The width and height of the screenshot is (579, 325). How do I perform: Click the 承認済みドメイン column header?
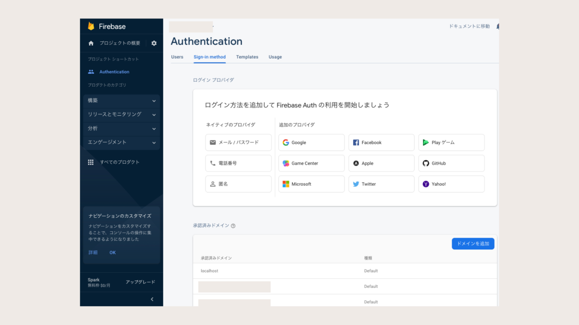tap(216, 258)
